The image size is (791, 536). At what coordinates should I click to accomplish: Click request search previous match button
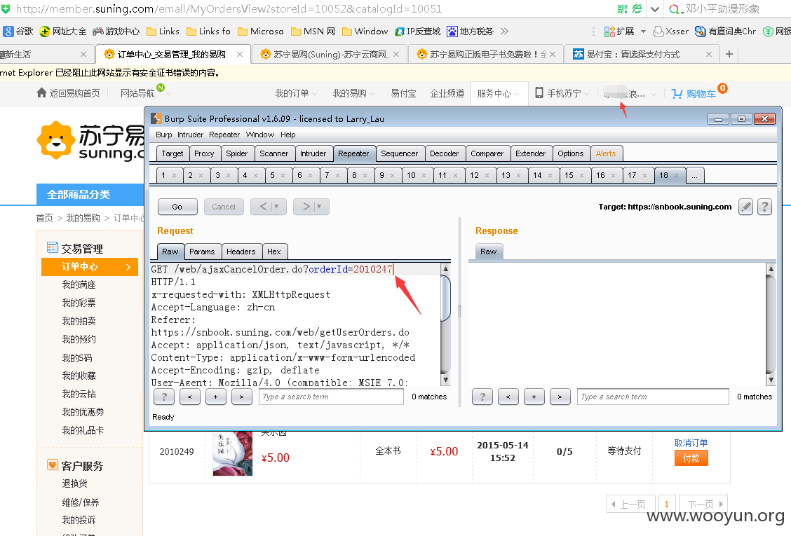pyautogui.click(x=189, y=397)
